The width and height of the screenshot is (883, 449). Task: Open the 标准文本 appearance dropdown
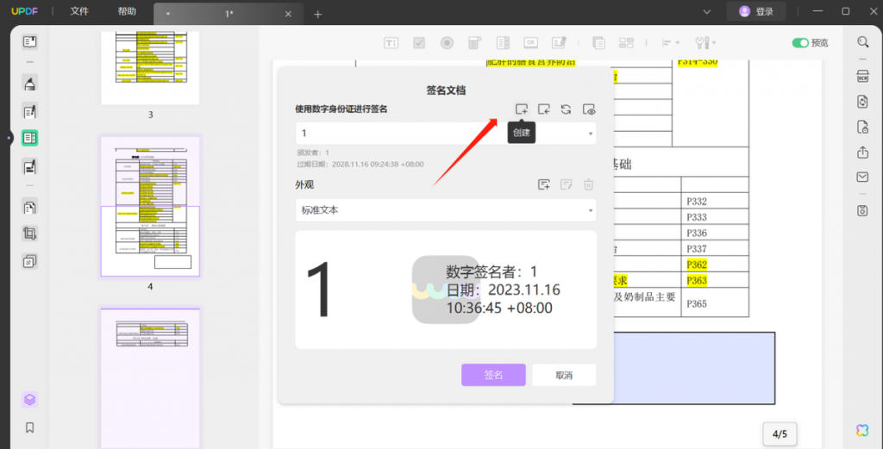[446, 210]
